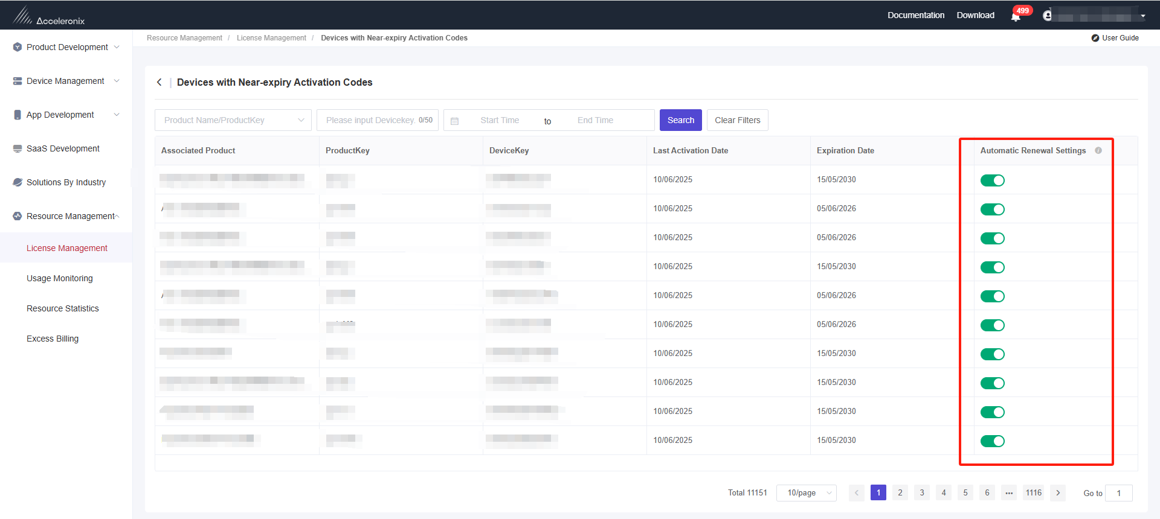The width and height of the screenshot is (1160, 519).
Task: Click the License Management breadcrumb
Action: click(x=271, y=38)
